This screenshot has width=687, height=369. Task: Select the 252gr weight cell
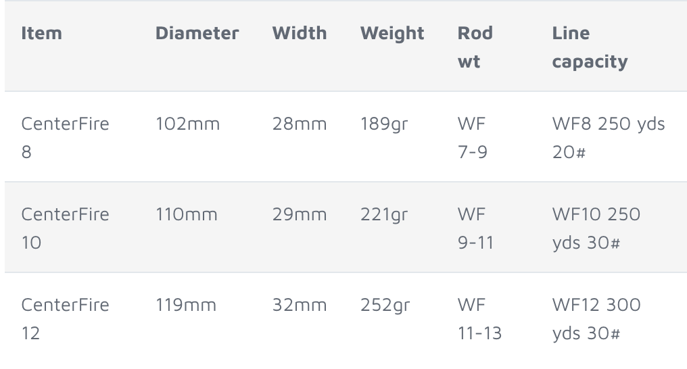[385, 305]
